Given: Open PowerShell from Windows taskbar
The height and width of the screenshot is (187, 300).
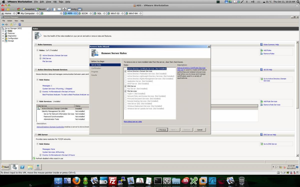Looking at the screenshot, I should tap(22, 167).
